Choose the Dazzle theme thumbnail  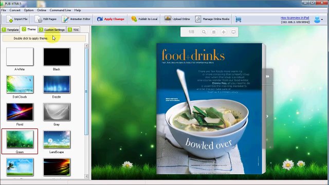tap(57, 84)
